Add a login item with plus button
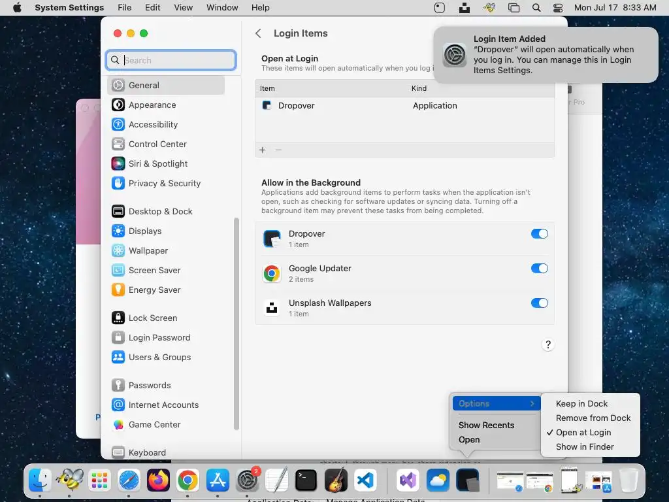The height and width of the screenshot is (502, 669). pos(263,150)
